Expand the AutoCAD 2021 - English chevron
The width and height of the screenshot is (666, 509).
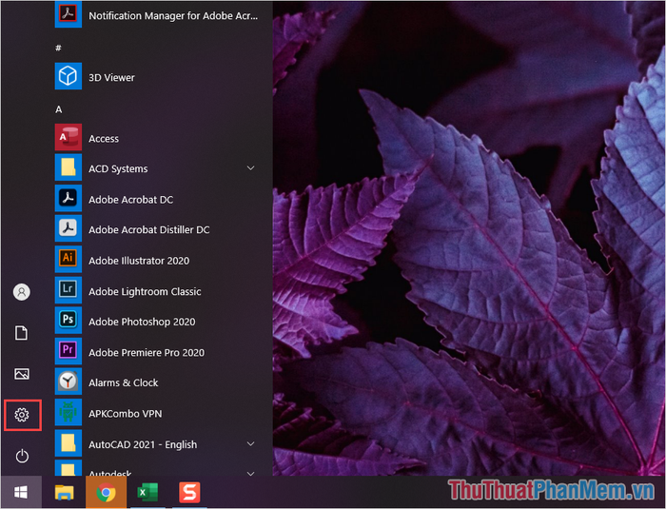pyautogui.click(x=250, y=443)
